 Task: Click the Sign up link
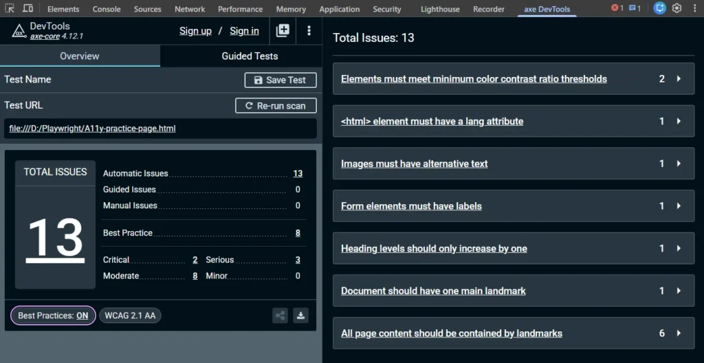pos(195,30)
